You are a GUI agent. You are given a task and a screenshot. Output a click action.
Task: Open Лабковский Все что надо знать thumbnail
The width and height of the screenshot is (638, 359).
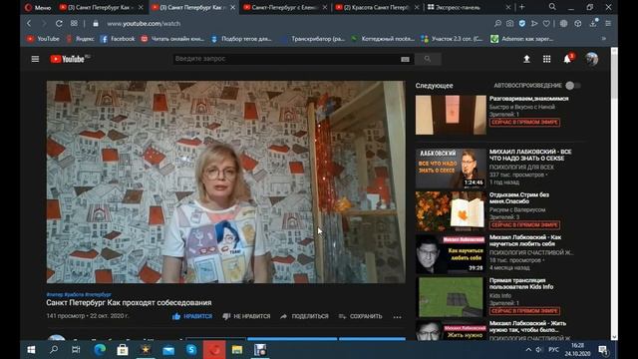(451, 169)
